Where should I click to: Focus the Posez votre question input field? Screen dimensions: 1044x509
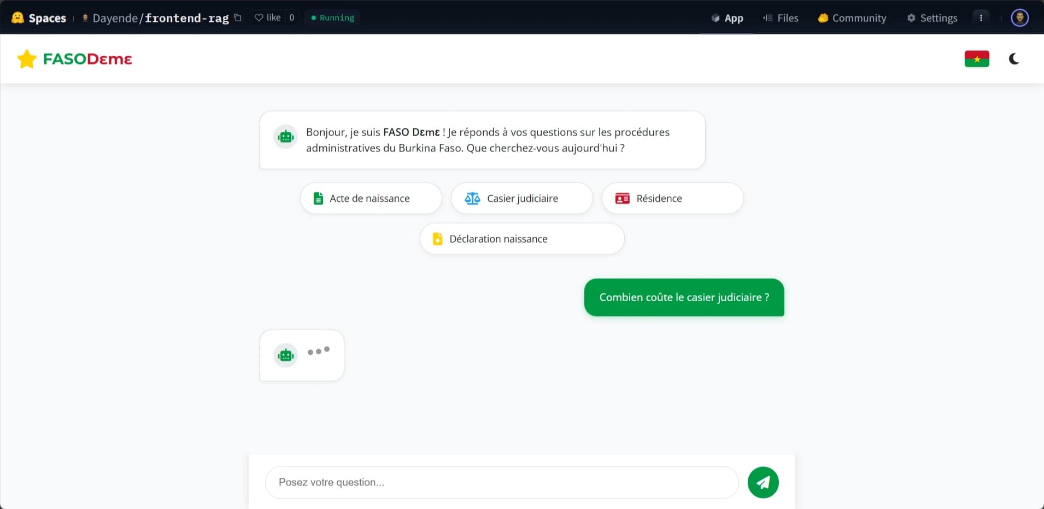(501, 482)
